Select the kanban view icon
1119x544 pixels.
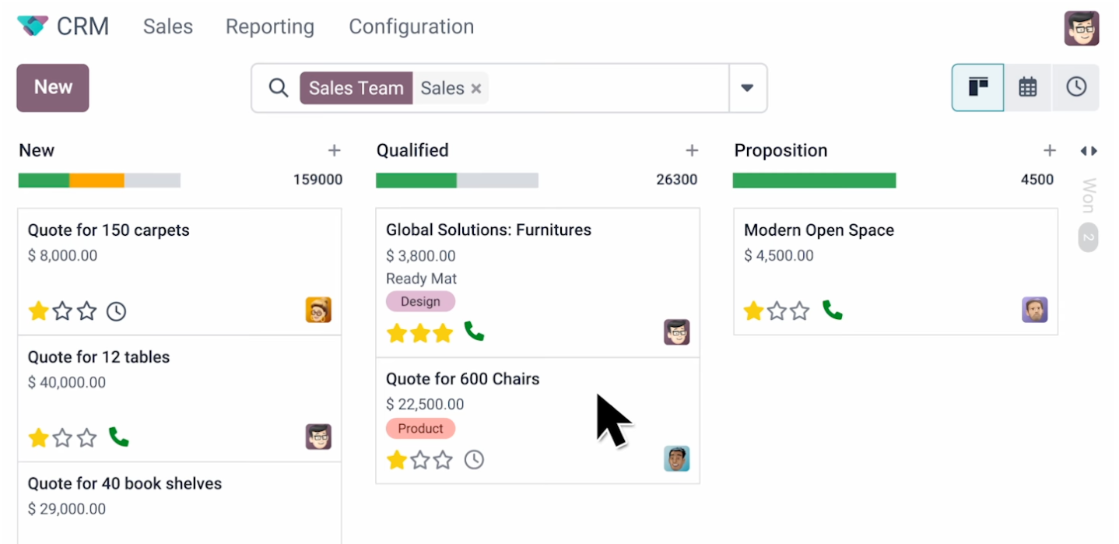(977, 87)
